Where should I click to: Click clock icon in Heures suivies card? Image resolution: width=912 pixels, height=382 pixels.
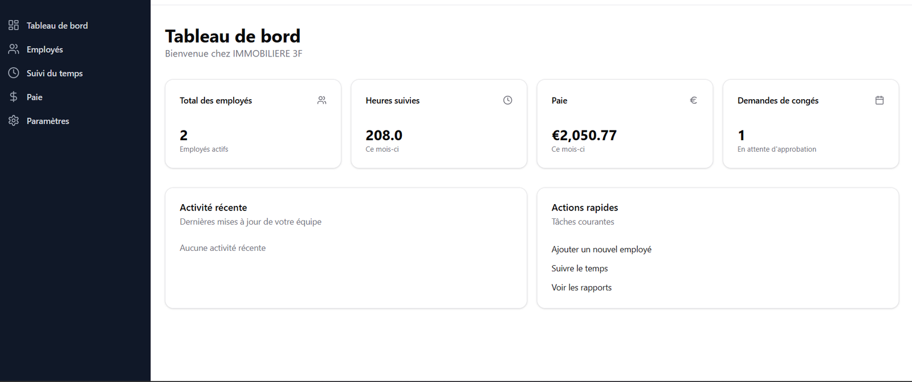coord(508,100)
